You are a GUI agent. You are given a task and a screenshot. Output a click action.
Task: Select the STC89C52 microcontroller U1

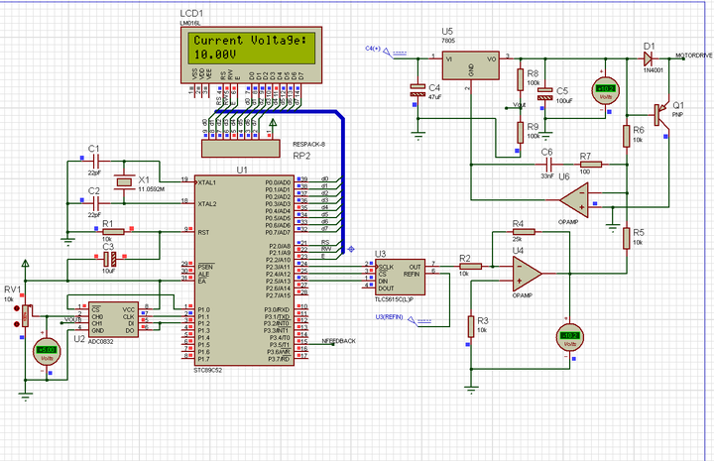click(x=244, y=271)
